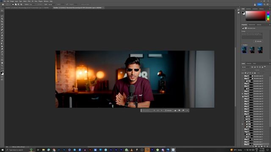Open more options in contextual task bar
271x152 pixels.
coord(188,111)
